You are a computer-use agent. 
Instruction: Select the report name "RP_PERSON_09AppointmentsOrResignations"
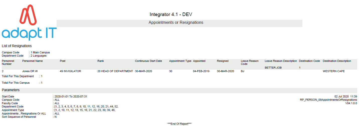[x=328, y=100]
